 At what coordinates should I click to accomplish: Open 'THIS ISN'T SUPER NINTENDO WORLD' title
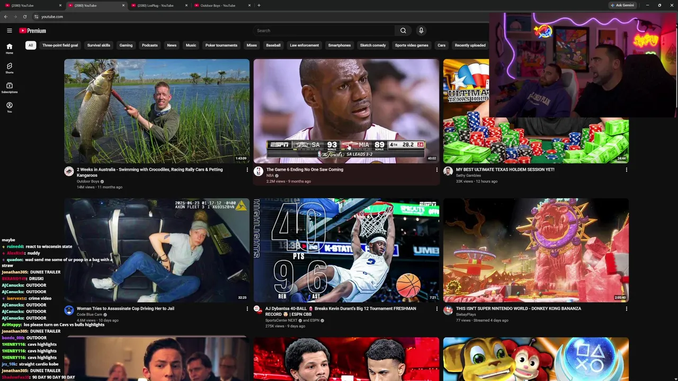(x=519, y=309)
